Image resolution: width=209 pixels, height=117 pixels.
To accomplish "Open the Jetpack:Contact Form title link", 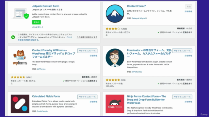I will (x=46, y=6).
